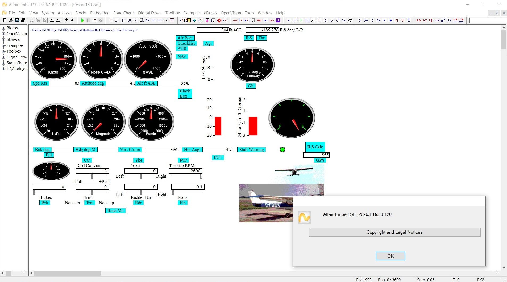
Task: Click the Throttle RPM value field
Action: click(x=186, y=171)
